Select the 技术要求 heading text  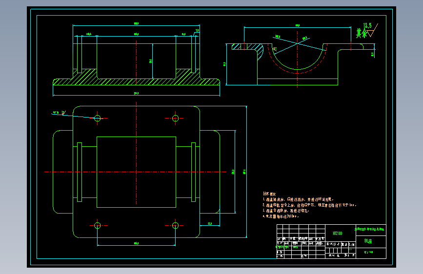click(x=269, y=194)
